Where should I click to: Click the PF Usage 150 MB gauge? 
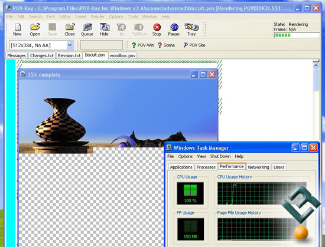point(190,229)
